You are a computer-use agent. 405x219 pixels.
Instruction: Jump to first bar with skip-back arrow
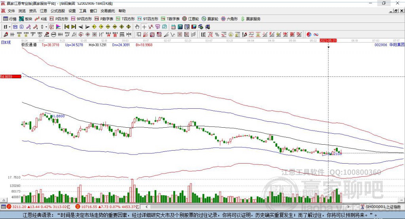point(66,26)
